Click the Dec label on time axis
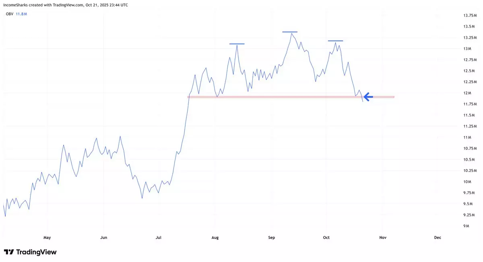The height and width of the screenshot is (262, 483). click(x=438, y=237)
